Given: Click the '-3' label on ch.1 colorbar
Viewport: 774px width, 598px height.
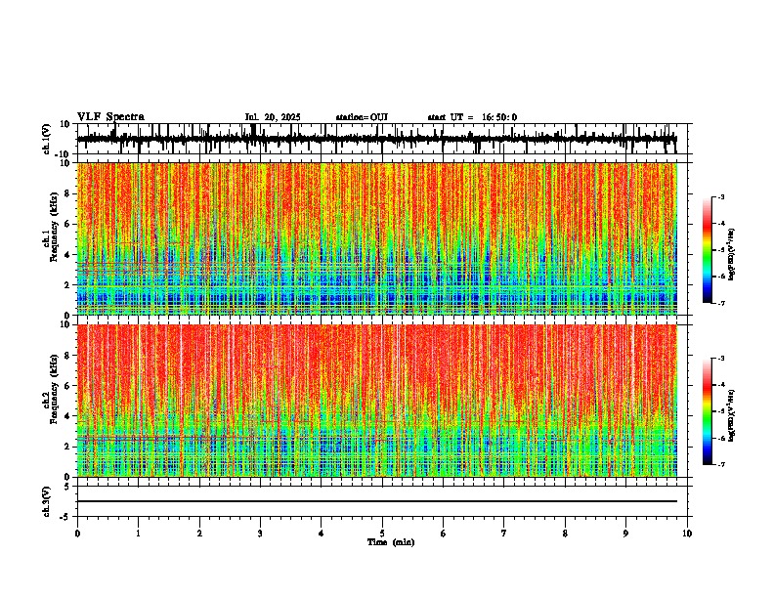Looking at the screenshot, I should (x=721, y=196).
